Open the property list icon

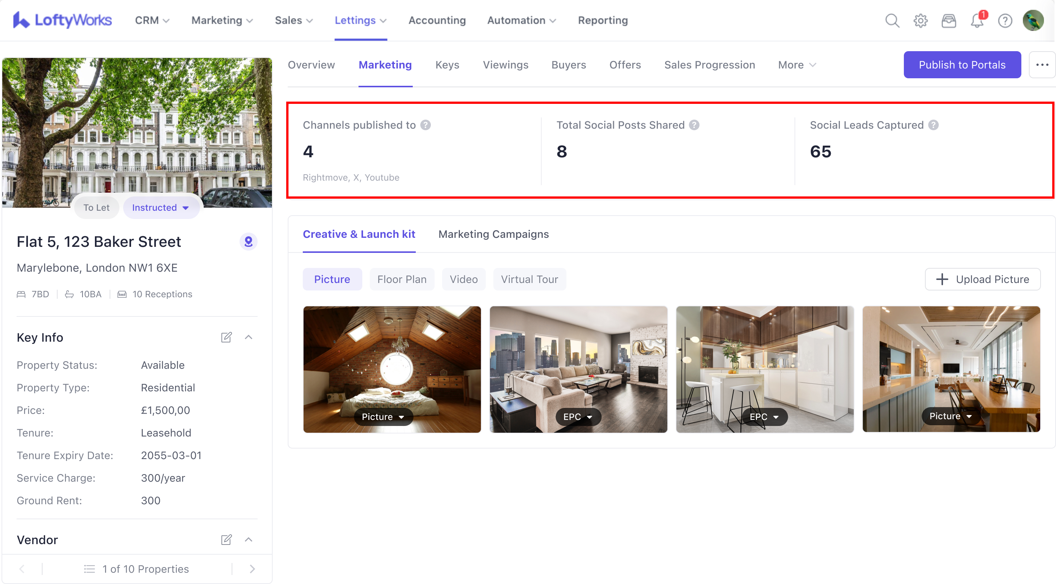click(x=89, y=569)
